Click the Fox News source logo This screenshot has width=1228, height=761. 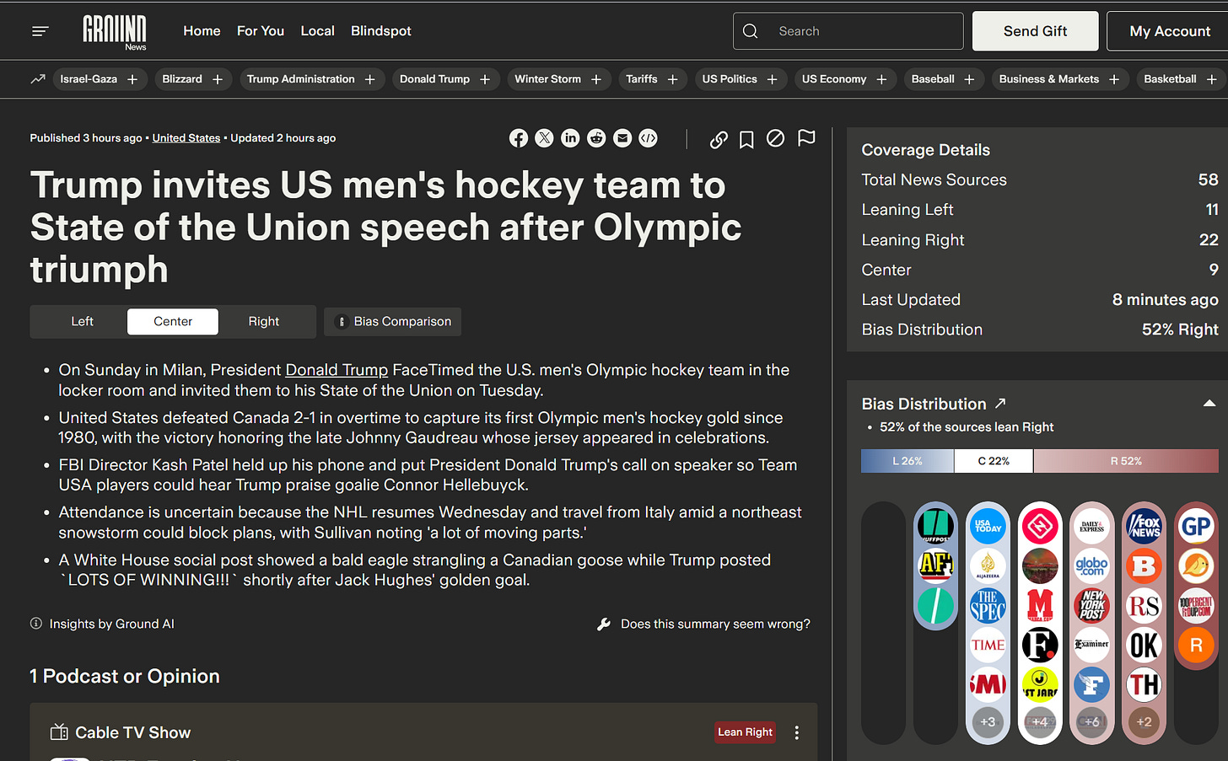[1145, 526]
